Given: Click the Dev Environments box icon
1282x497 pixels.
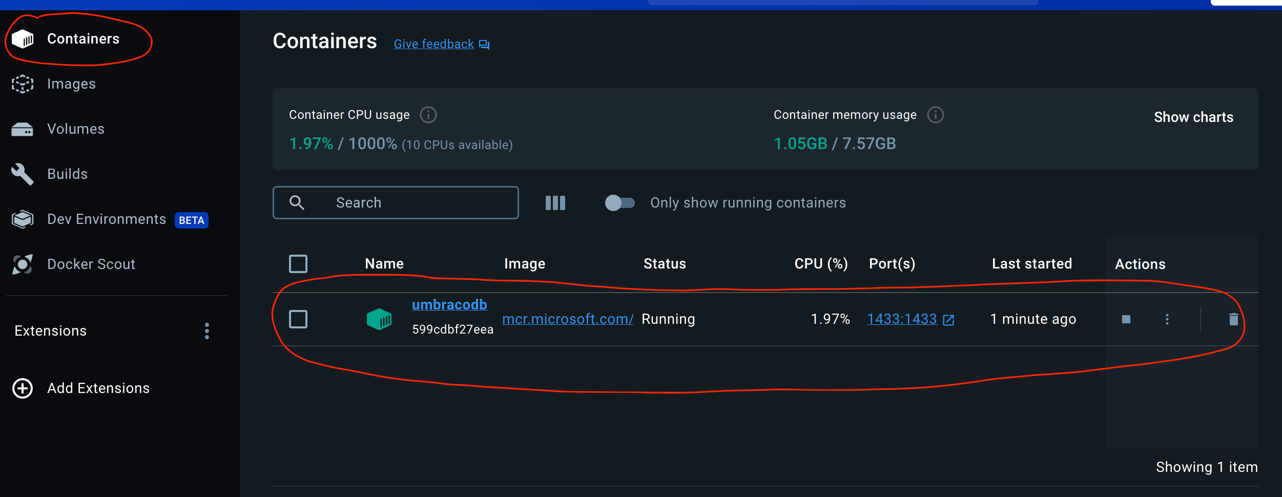Looking at the screenshot, I should coord(23,219).
